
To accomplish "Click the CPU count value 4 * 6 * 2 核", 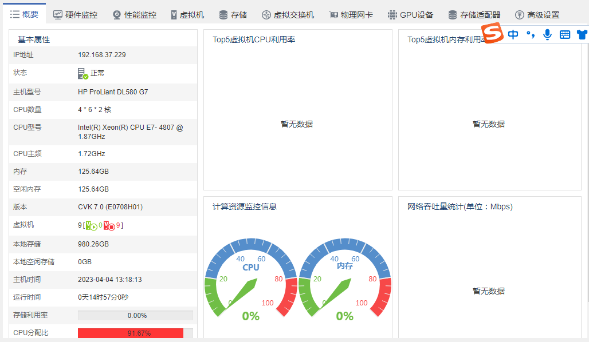I will point(95,109).
